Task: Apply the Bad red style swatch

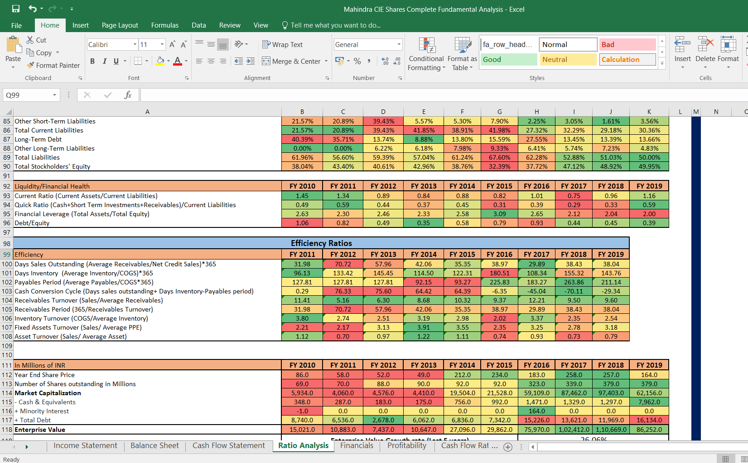Action: (x=627, y=44)
